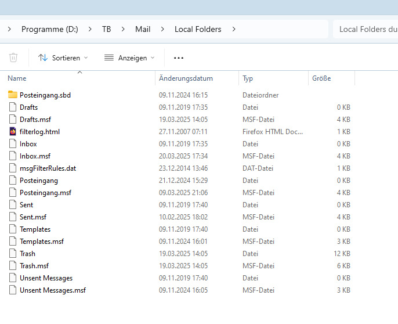Click the DAT-Datei type cell
Screen dimensions: 398x324
(x=258, y=168)
